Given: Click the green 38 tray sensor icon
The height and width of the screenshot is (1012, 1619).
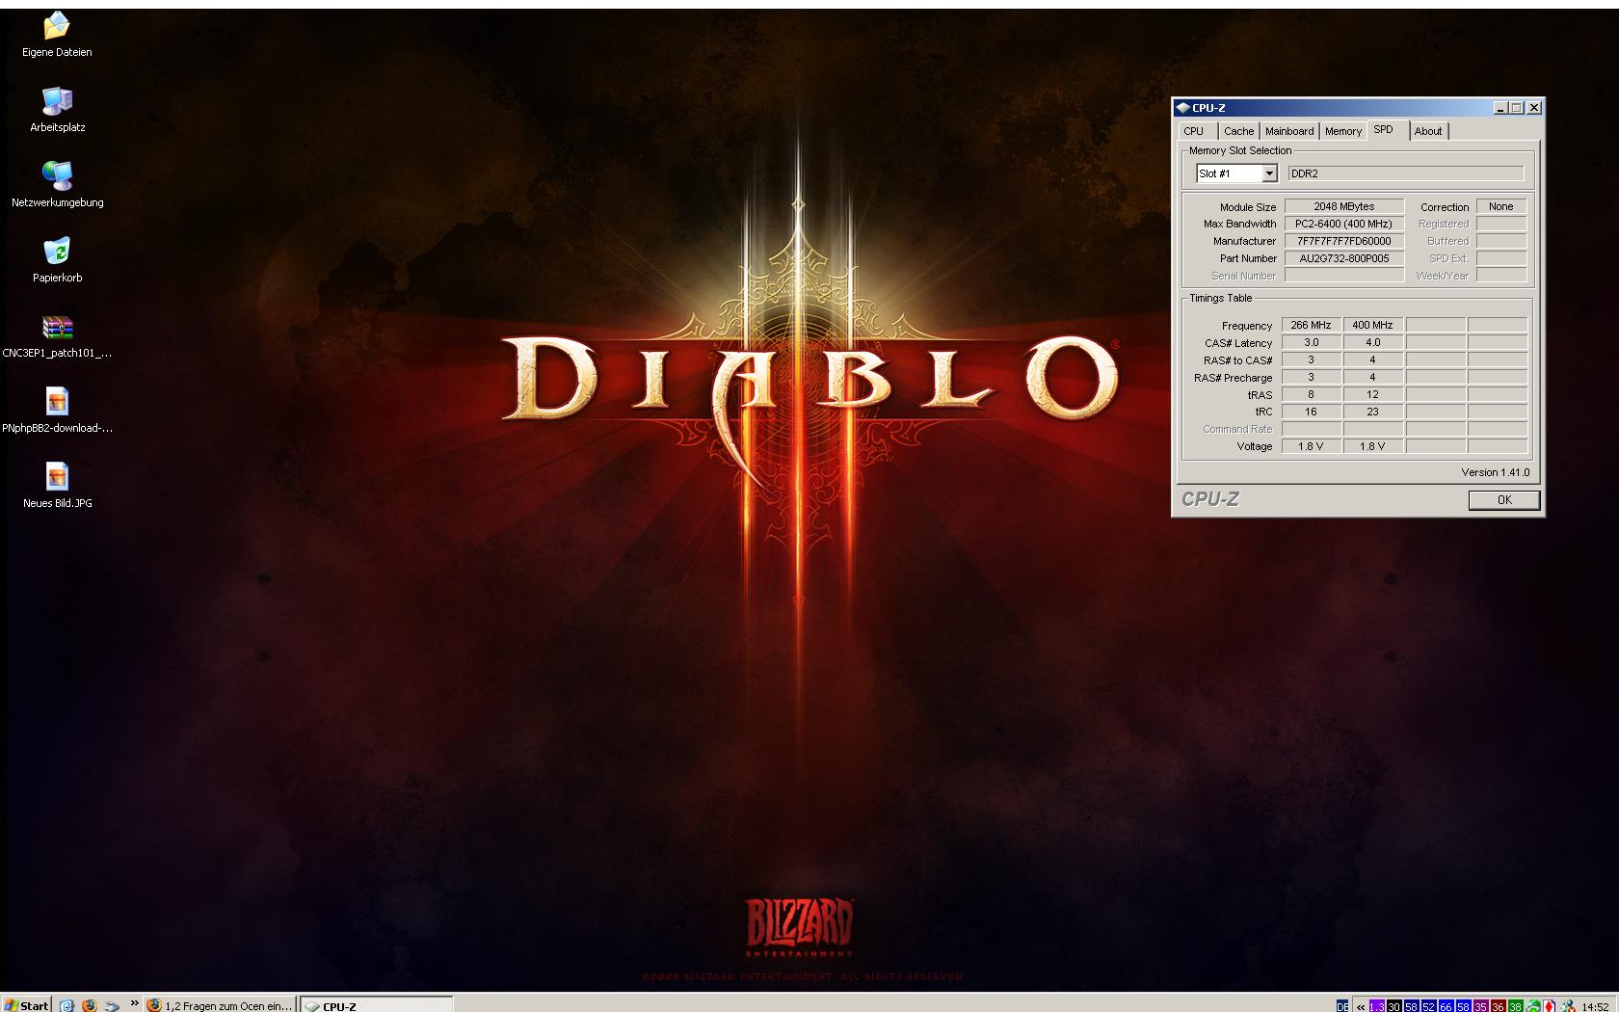Looking at the screenshot, I should coord(1516,1005).
